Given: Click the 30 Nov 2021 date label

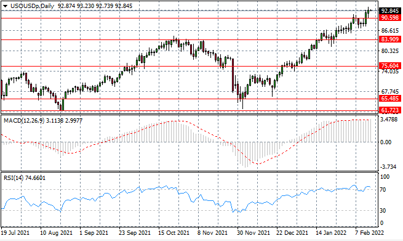Looking at the screenshot, I should 253,233.
